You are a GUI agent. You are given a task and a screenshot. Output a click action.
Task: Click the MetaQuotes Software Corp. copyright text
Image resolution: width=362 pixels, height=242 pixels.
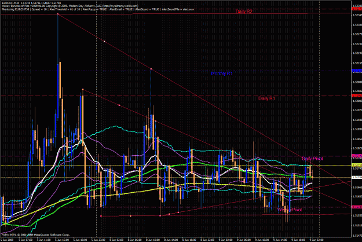[35, 234]
